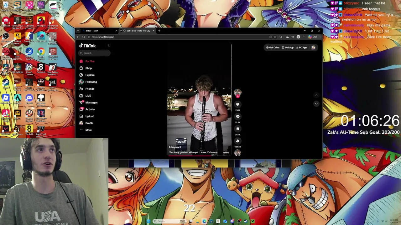This screenshot has width=401, height=225.
Task: Open Riot Client desktop shortcut
Action: coord(6,22)
